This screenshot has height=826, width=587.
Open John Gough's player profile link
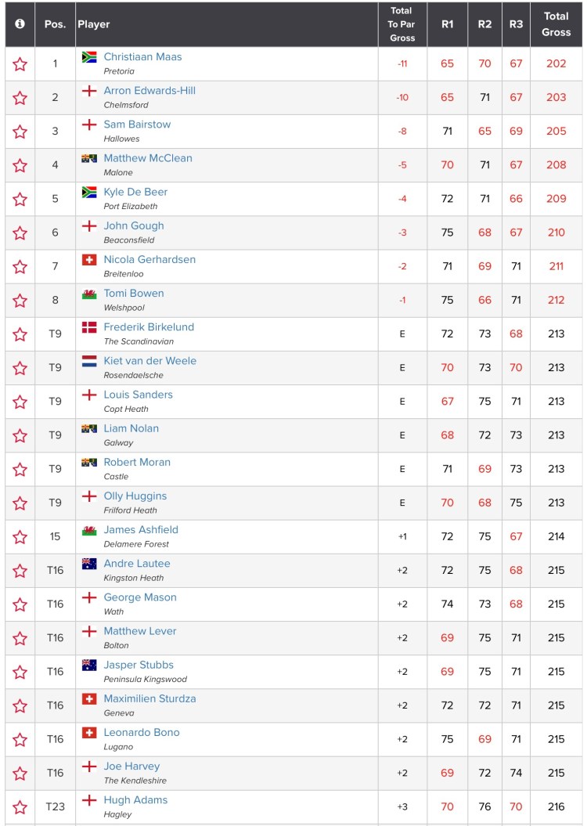click(x=134, y=225)
